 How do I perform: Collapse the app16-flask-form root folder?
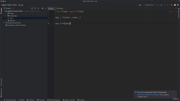pos(4,11)
